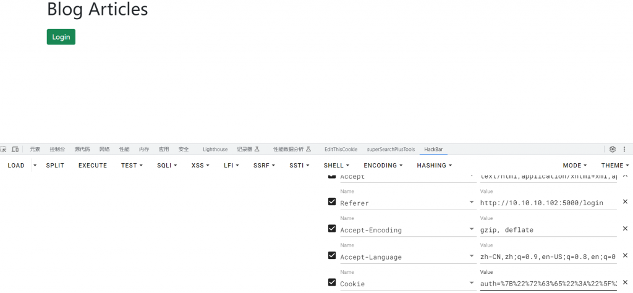Image resolution: width=633 pixels, height=293 pixels.
Task: Open the THEME selector menu
Action: tap(614, 166)
